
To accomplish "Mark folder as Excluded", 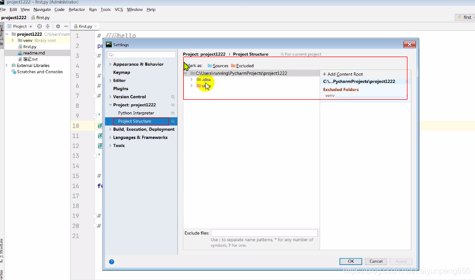I will click(242, 66).
